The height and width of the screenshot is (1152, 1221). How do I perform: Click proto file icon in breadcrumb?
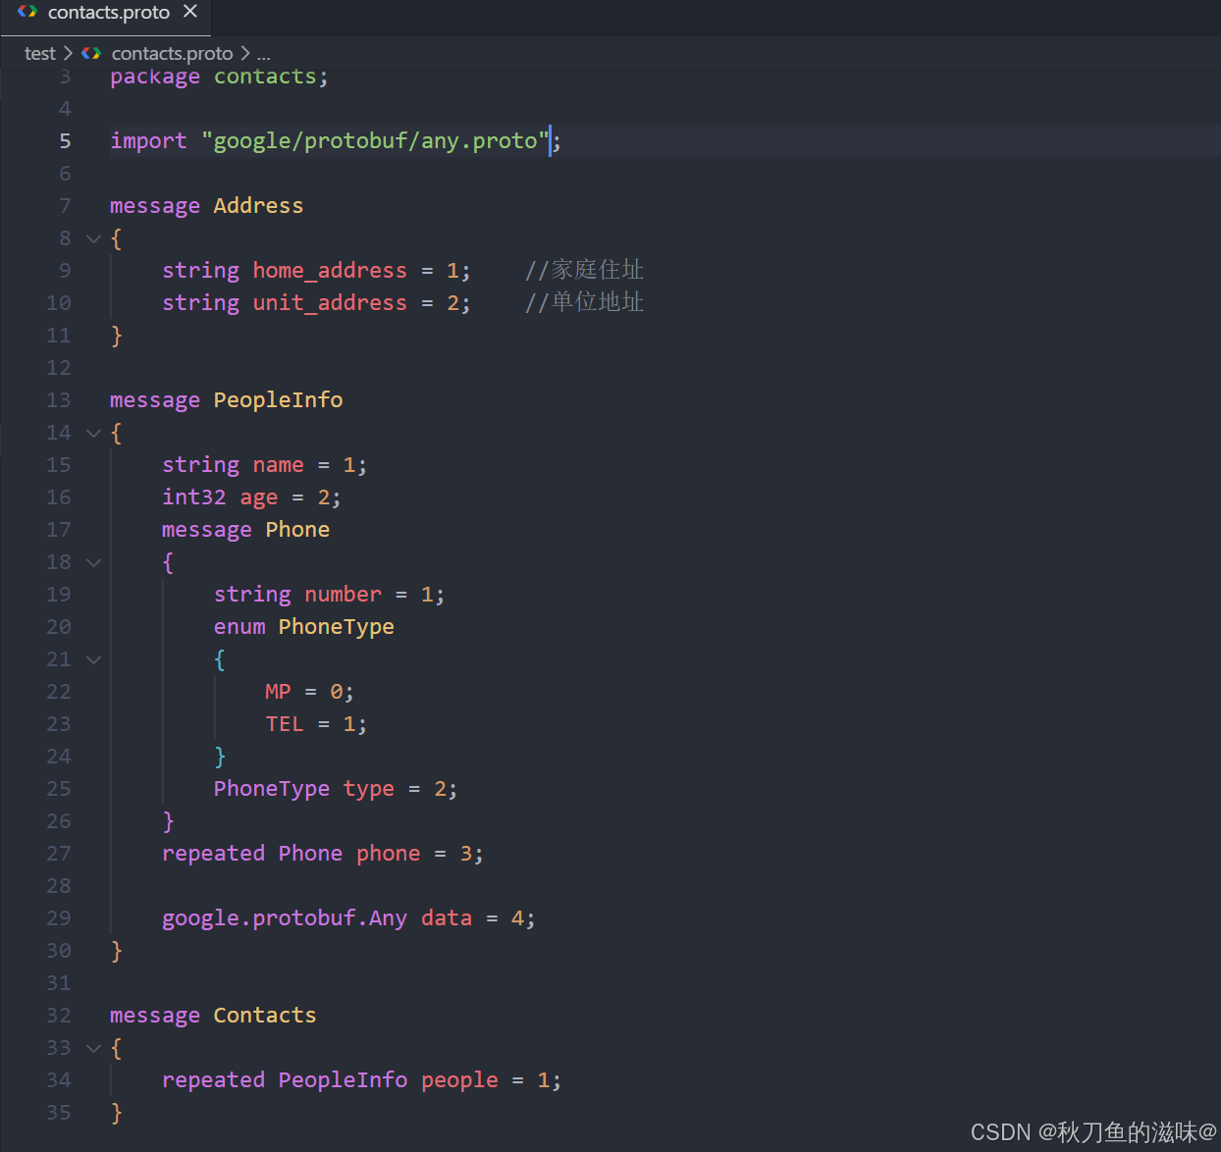coord(91,53)
